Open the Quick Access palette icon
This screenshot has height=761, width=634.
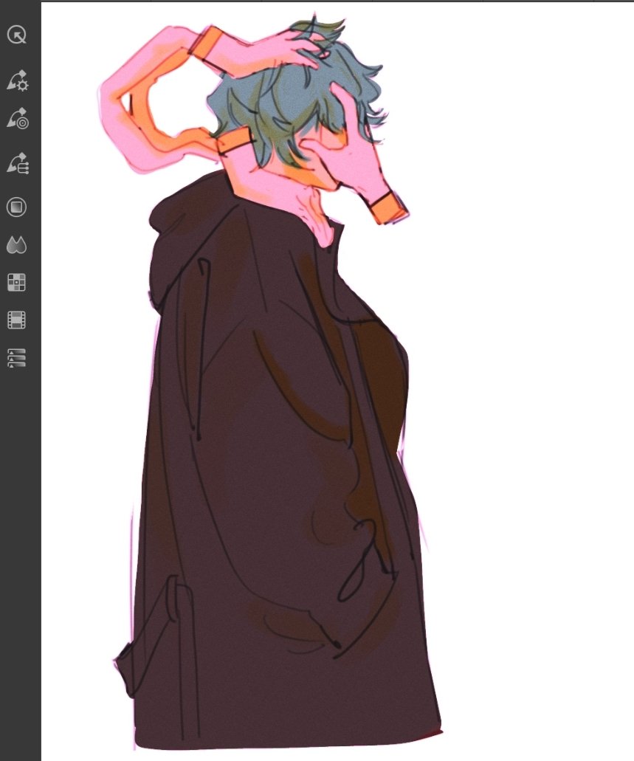click(x=17, y=35)
